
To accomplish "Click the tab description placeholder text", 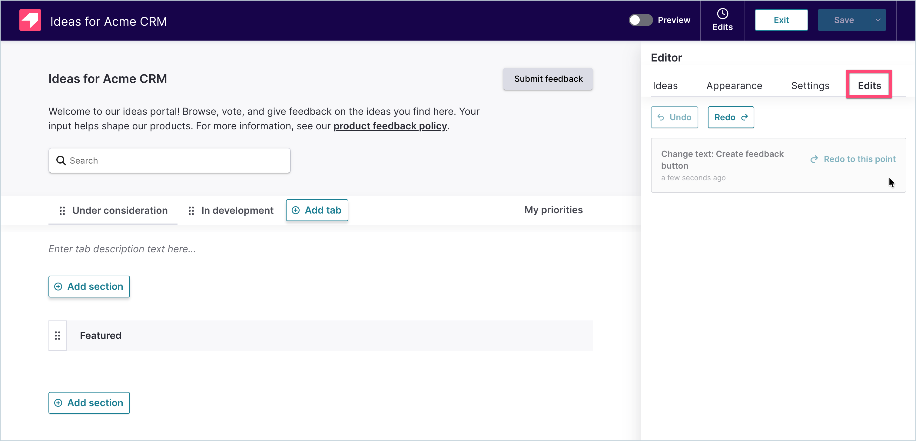I will [122, 249].
